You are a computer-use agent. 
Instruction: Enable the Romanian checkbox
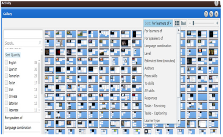pos(7,76)
